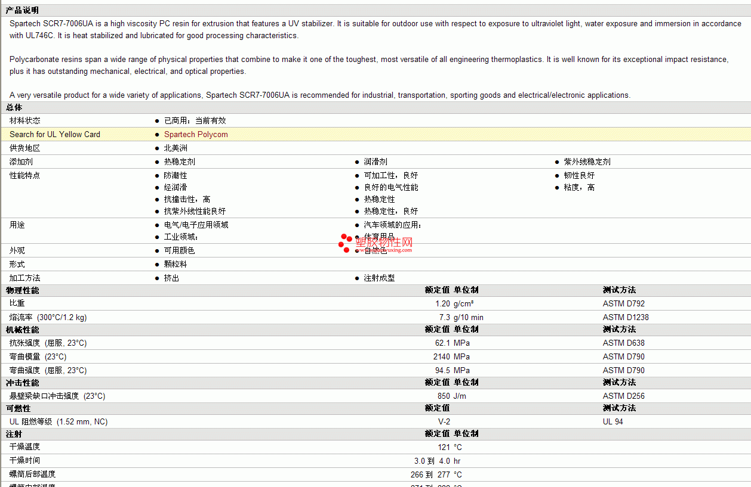Select the 加工方法 row label
The image size is (751, 487).
click(25, 278)
